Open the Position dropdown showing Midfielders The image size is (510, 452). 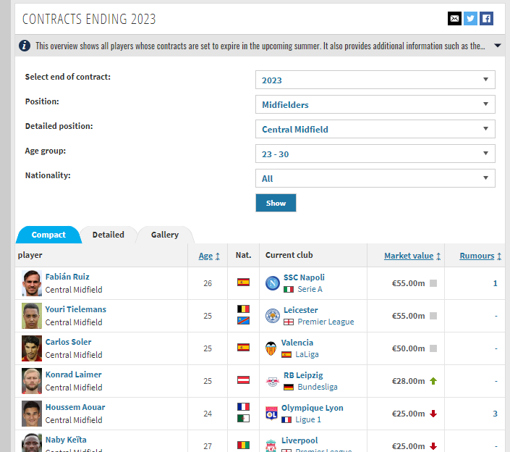[375, 104]
